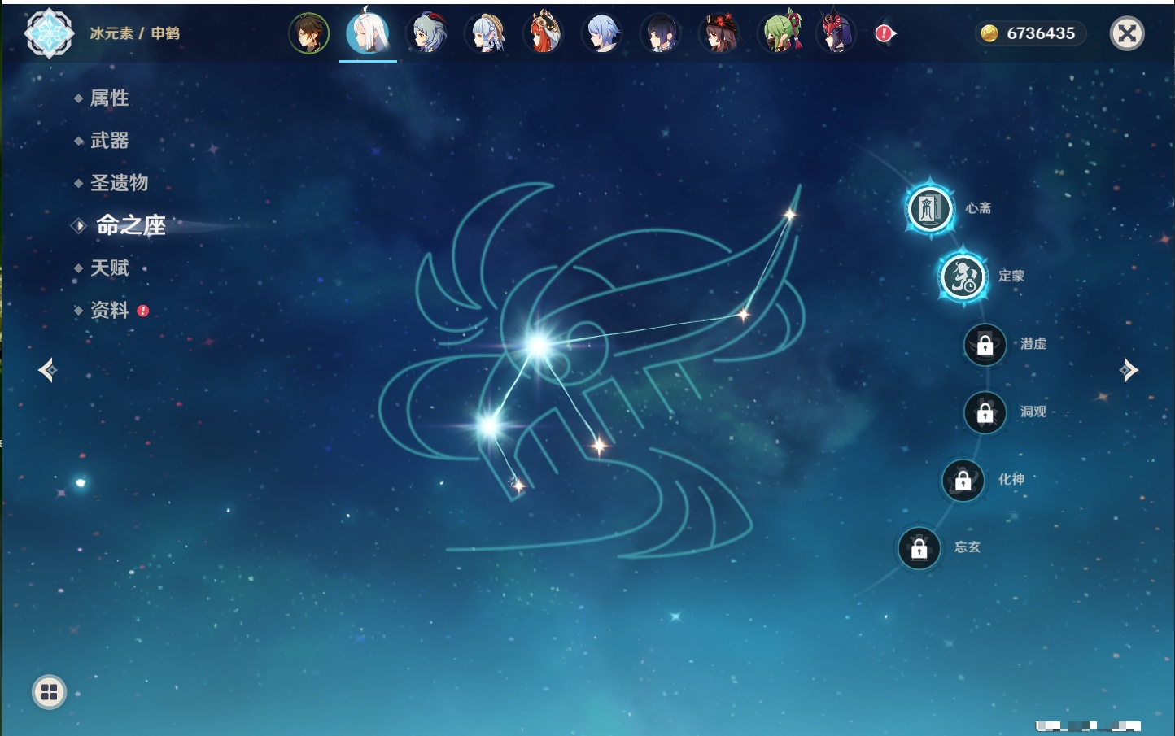
Task: Pick the avatar wearing the red oni mask
Action: [x=837, y=33]
